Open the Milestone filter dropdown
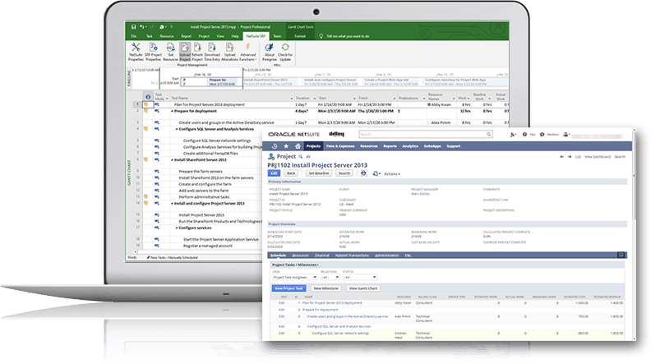The height and width of the screenshot is (364, 651). (330, 277)
